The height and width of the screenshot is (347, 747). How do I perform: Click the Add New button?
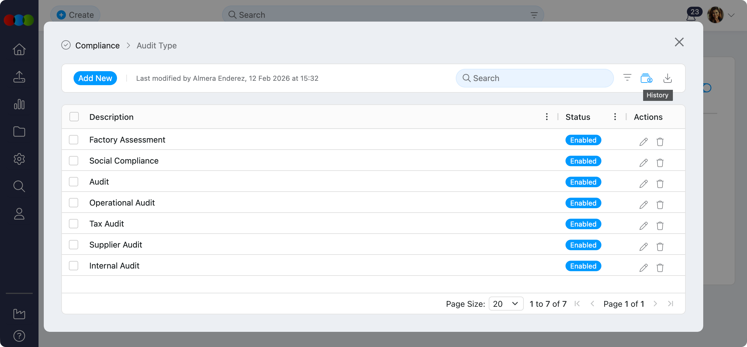95,78
